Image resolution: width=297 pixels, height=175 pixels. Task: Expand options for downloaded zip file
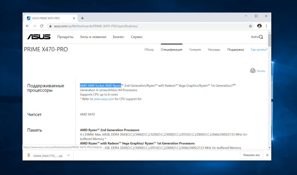tap(68, 155)
